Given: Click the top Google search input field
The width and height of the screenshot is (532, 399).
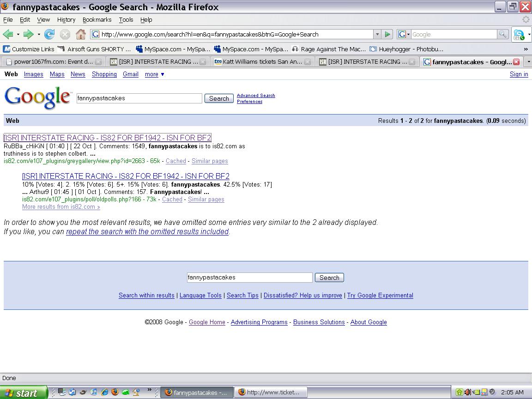Looking at the screenshot, I should click(139, 98).
